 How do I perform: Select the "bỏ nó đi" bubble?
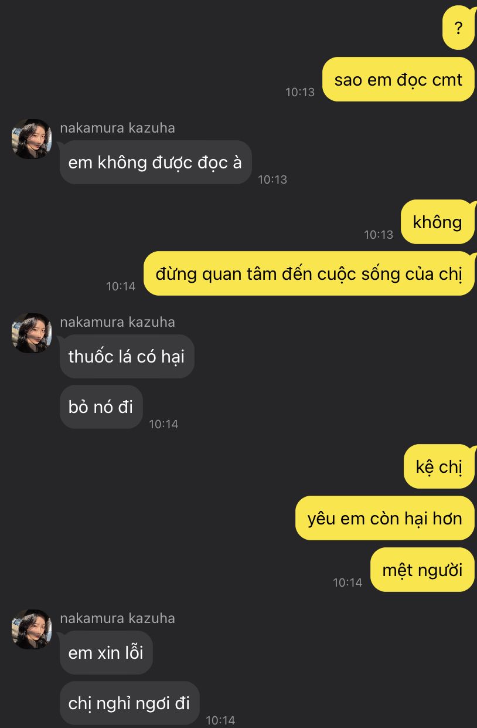101,407
